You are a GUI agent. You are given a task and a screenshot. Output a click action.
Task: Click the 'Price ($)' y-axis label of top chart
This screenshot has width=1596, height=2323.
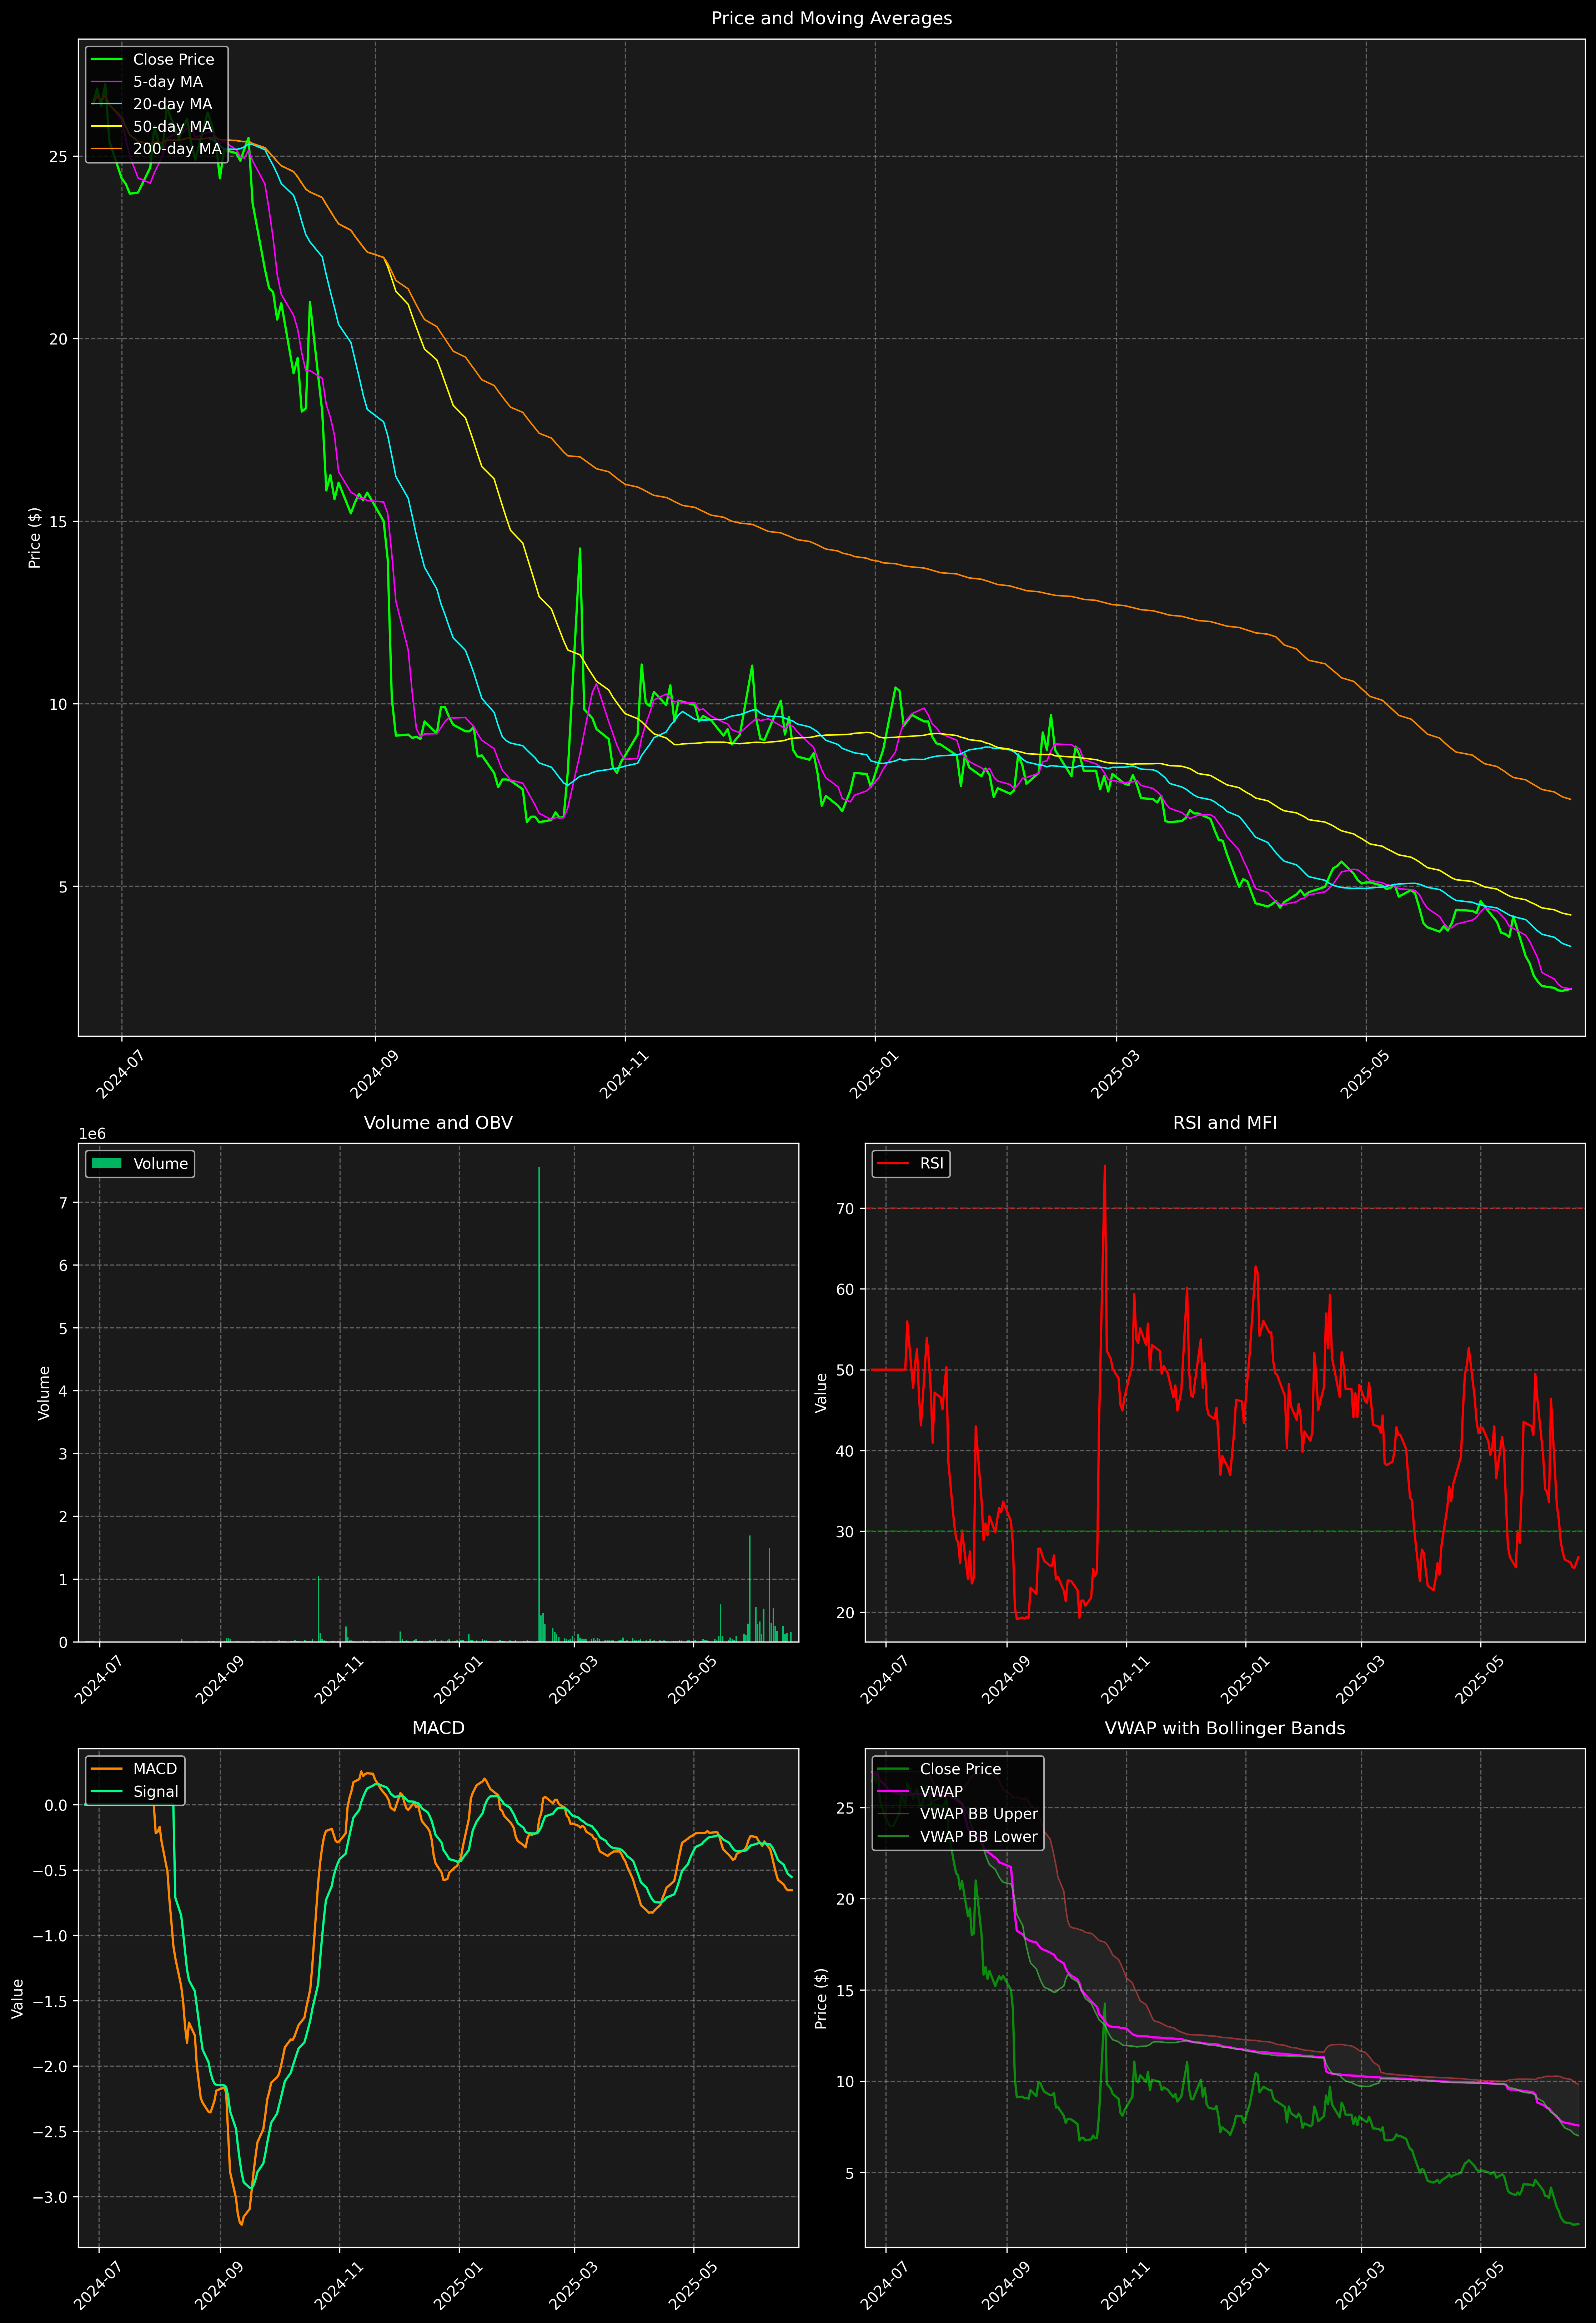point(35,538)
